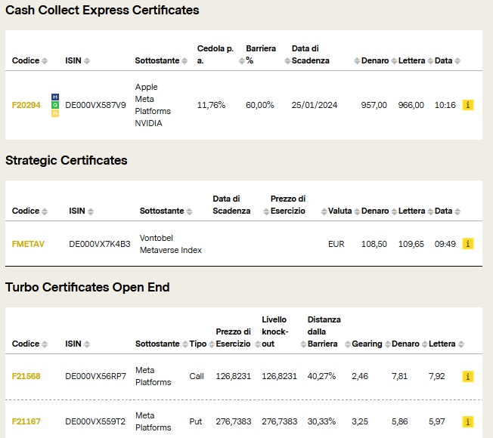Click Lettera price 7,92
This screenshot has height=438, width=493.
(437, 377)
